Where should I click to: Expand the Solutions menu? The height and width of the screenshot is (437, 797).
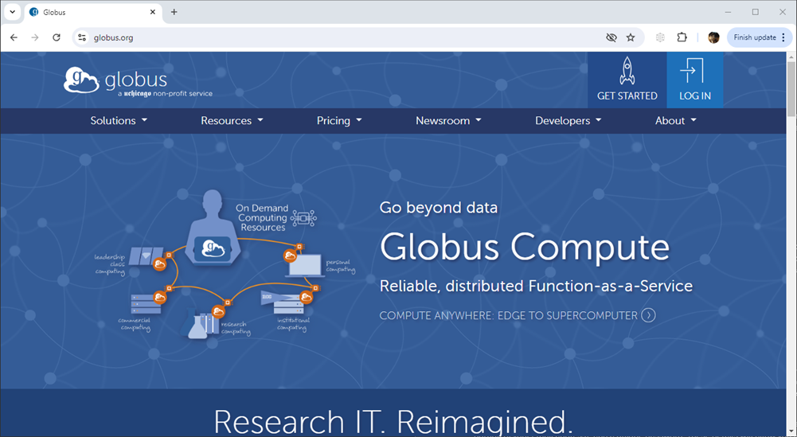click(119, 121)
